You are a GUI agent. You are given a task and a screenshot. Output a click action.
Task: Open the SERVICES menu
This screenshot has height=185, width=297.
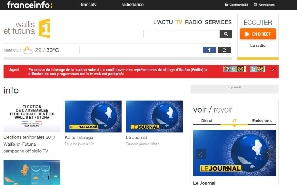coord(218,22)
